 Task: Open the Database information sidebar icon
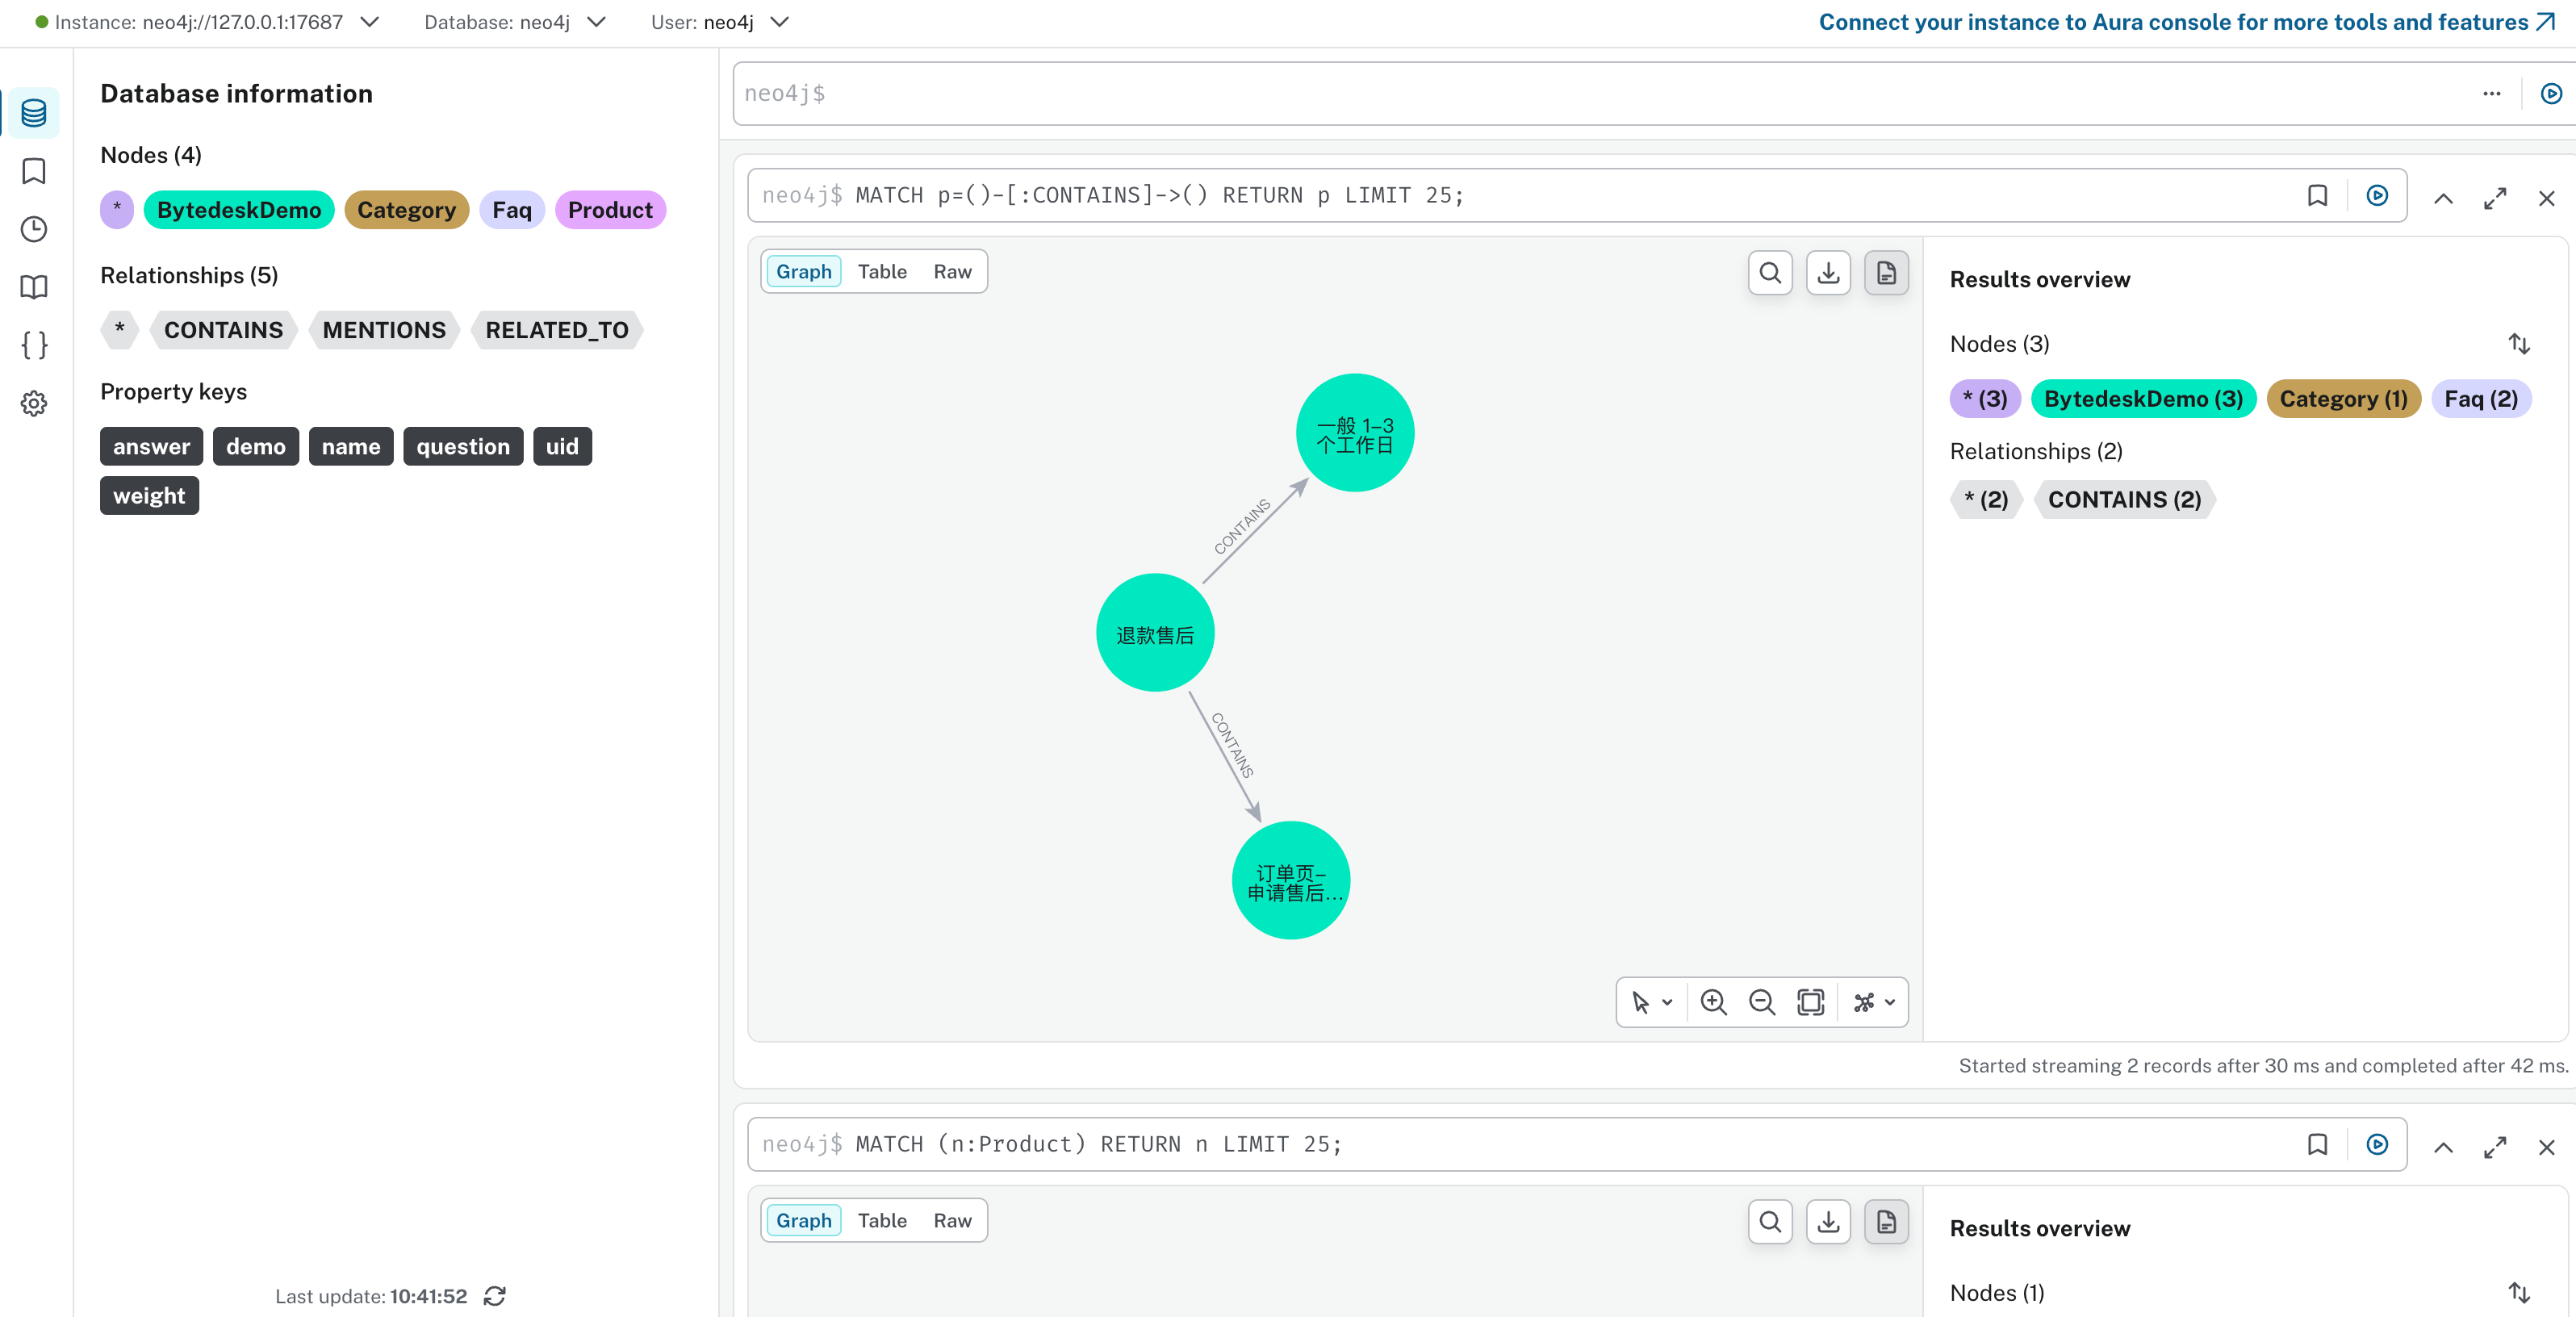click(34, 113)
